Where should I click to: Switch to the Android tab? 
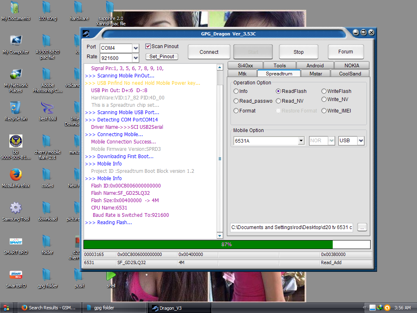tap(315, 65)
